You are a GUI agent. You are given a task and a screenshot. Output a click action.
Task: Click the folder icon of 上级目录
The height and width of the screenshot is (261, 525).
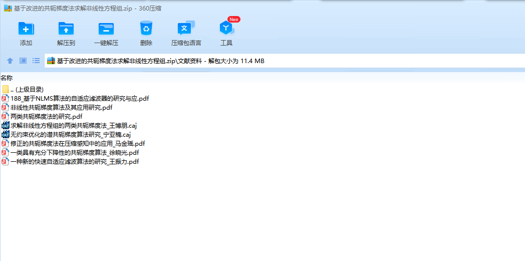coord(6,89)
